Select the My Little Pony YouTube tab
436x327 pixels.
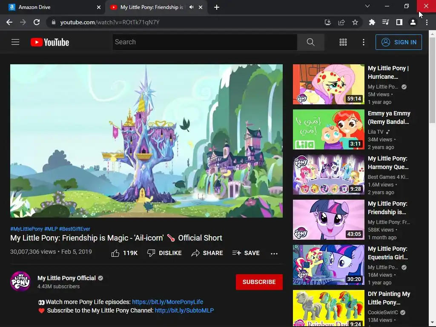152,7
